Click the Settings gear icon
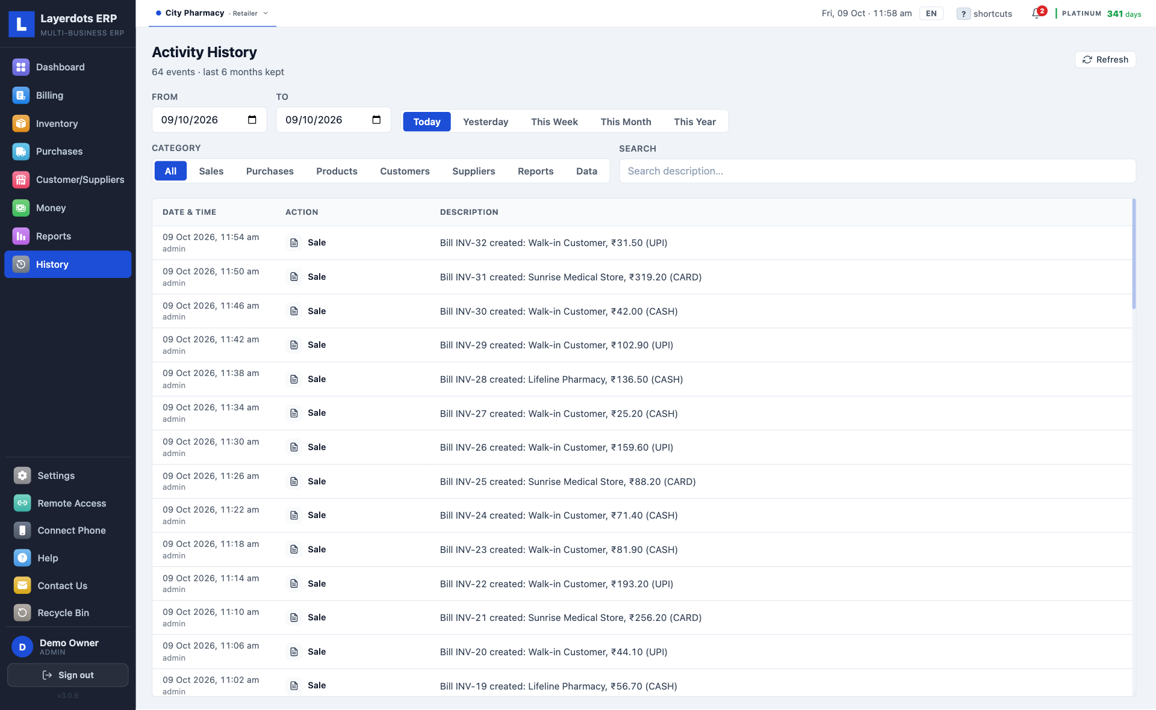 pyautogui.click(x=22, y=475)
